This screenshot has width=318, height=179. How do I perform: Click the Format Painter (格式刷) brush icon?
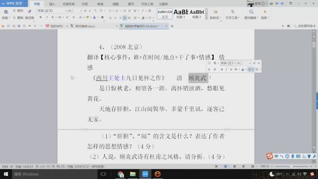tap(30, 11)
